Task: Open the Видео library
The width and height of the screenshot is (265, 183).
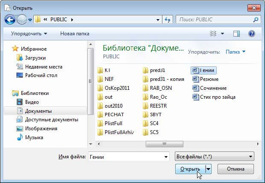Action: tap(28, 102)
